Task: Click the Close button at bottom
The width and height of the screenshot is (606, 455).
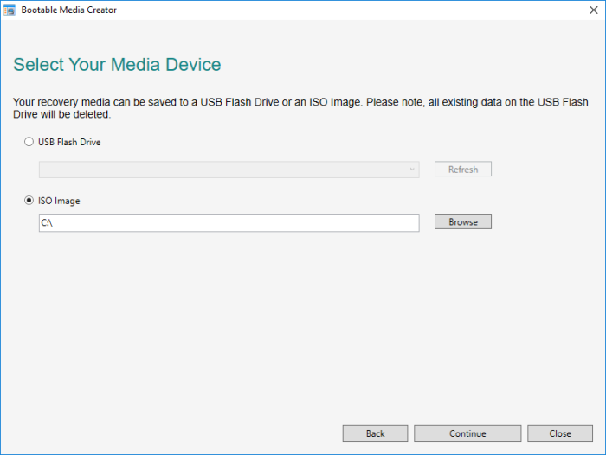Action: click(x=560, y=433)
